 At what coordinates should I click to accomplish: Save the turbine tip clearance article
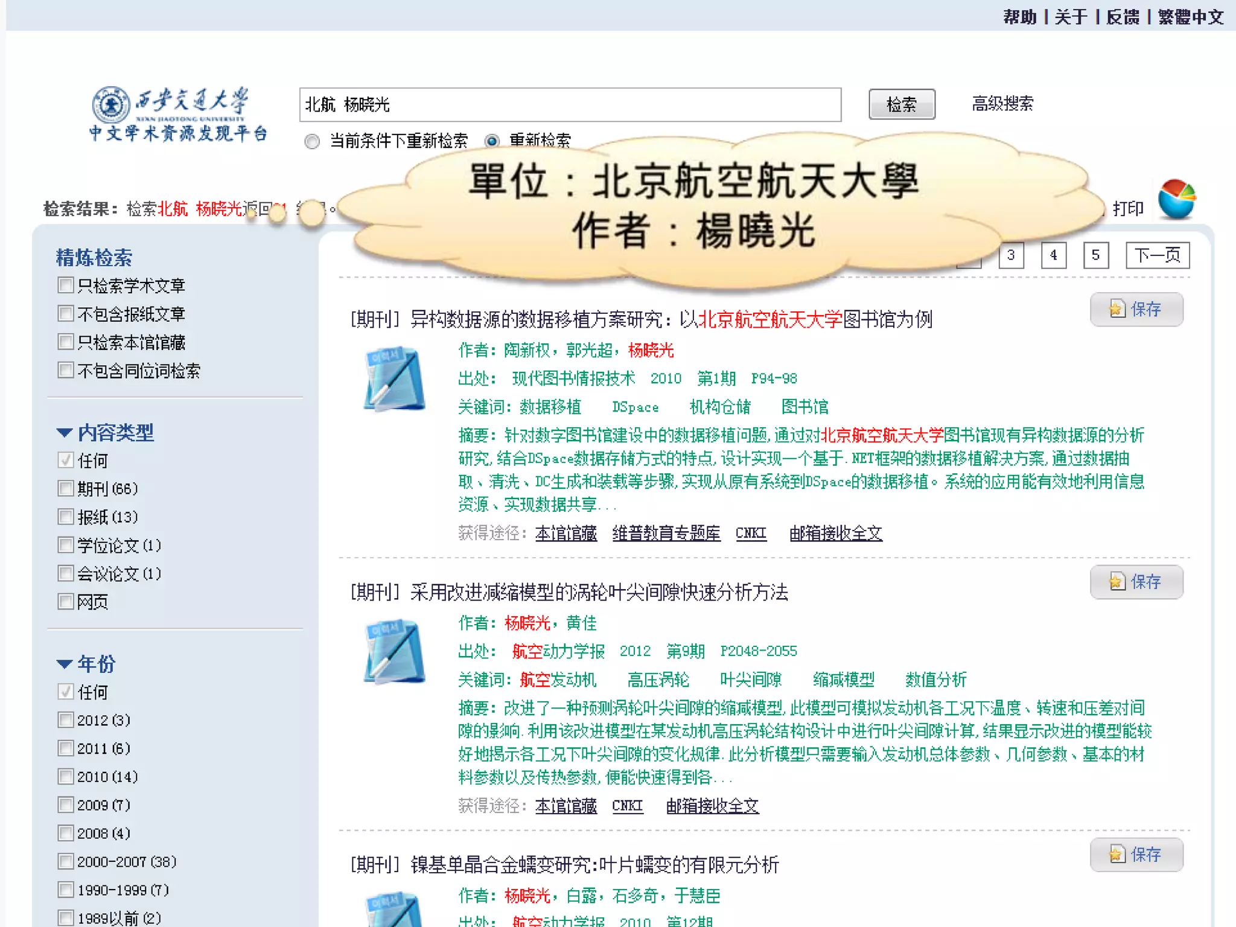pos(1136,582)
